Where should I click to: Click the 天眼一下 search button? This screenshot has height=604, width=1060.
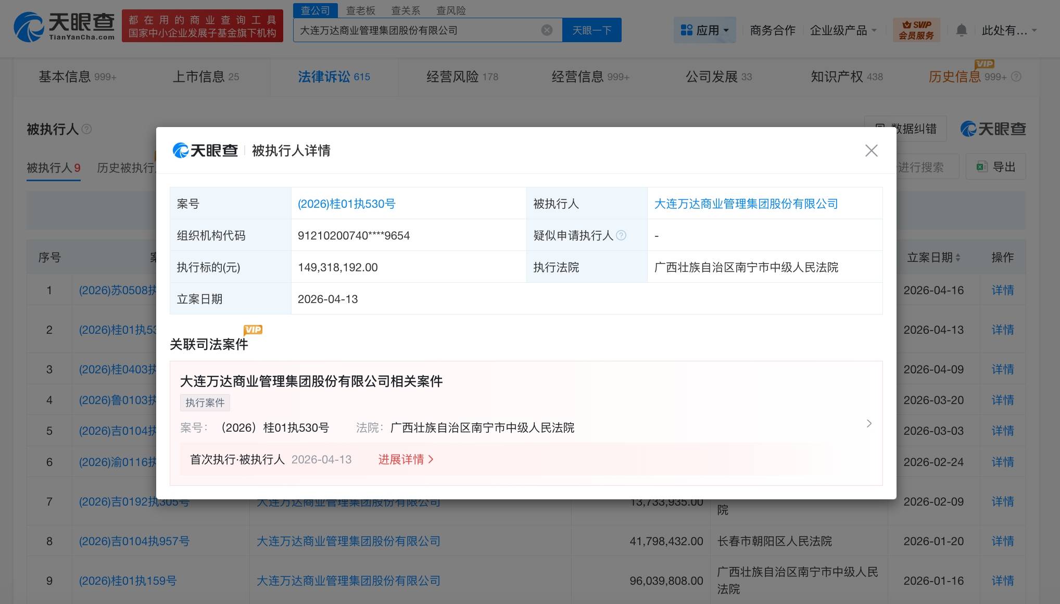[591, 30]
